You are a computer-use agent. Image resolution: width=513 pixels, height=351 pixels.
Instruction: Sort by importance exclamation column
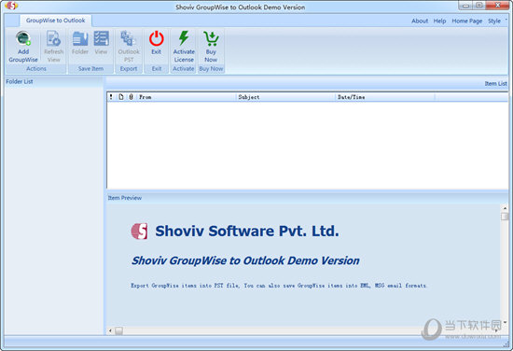tap(111, 97)
